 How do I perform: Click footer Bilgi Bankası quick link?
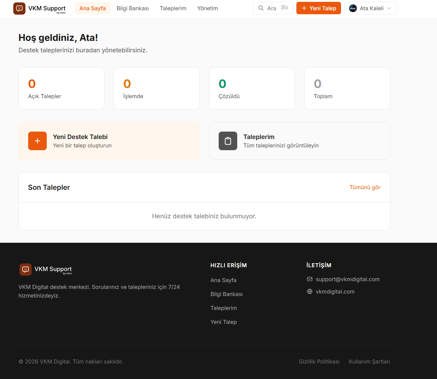click(227, 294)
